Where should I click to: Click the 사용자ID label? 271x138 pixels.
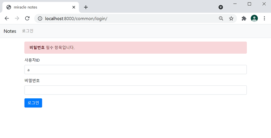click(x=32, y=60)
